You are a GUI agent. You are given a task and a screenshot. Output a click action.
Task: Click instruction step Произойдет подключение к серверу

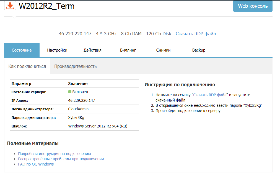188,111
